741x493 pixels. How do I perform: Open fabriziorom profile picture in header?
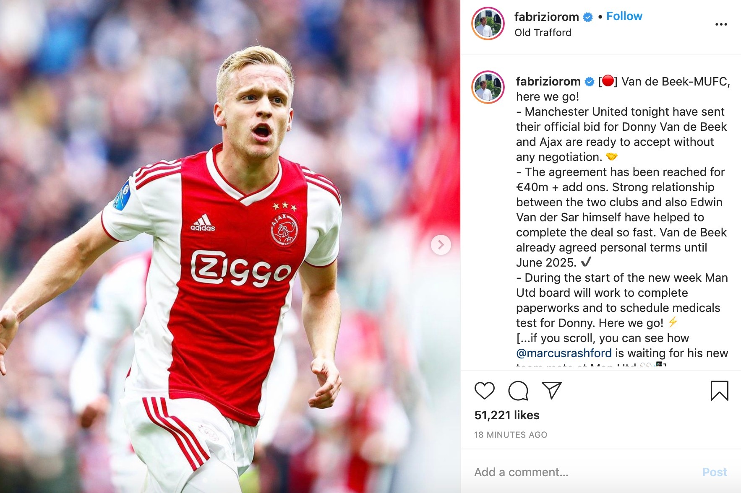[x=488, y=23]
